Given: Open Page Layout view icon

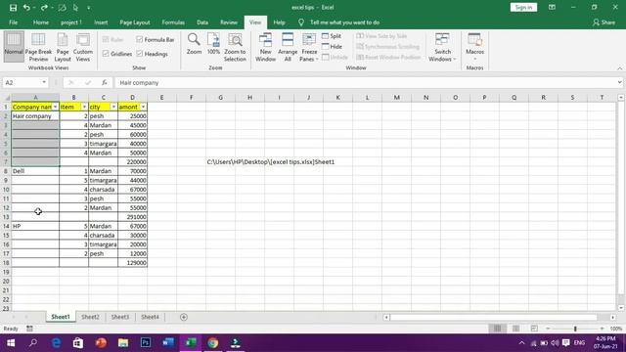Looking at the screenshot, I should coord(63,46).
